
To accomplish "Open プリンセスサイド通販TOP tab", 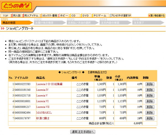I will tap(121, 16).
